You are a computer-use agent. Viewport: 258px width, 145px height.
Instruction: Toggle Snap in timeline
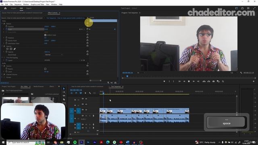coord(76,93)
